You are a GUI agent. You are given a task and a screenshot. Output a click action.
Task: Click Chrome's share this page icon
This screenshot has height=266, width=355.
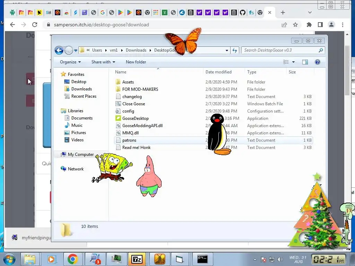284,25
